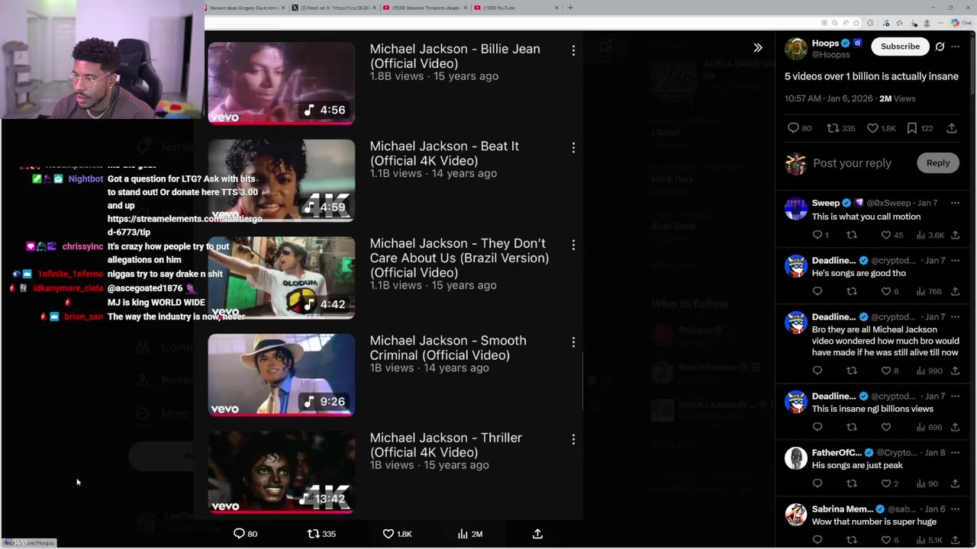Open more menu on 'Bro they are all' reply
977x549 pixels.
pyautogui.click(x=954, y=316)
